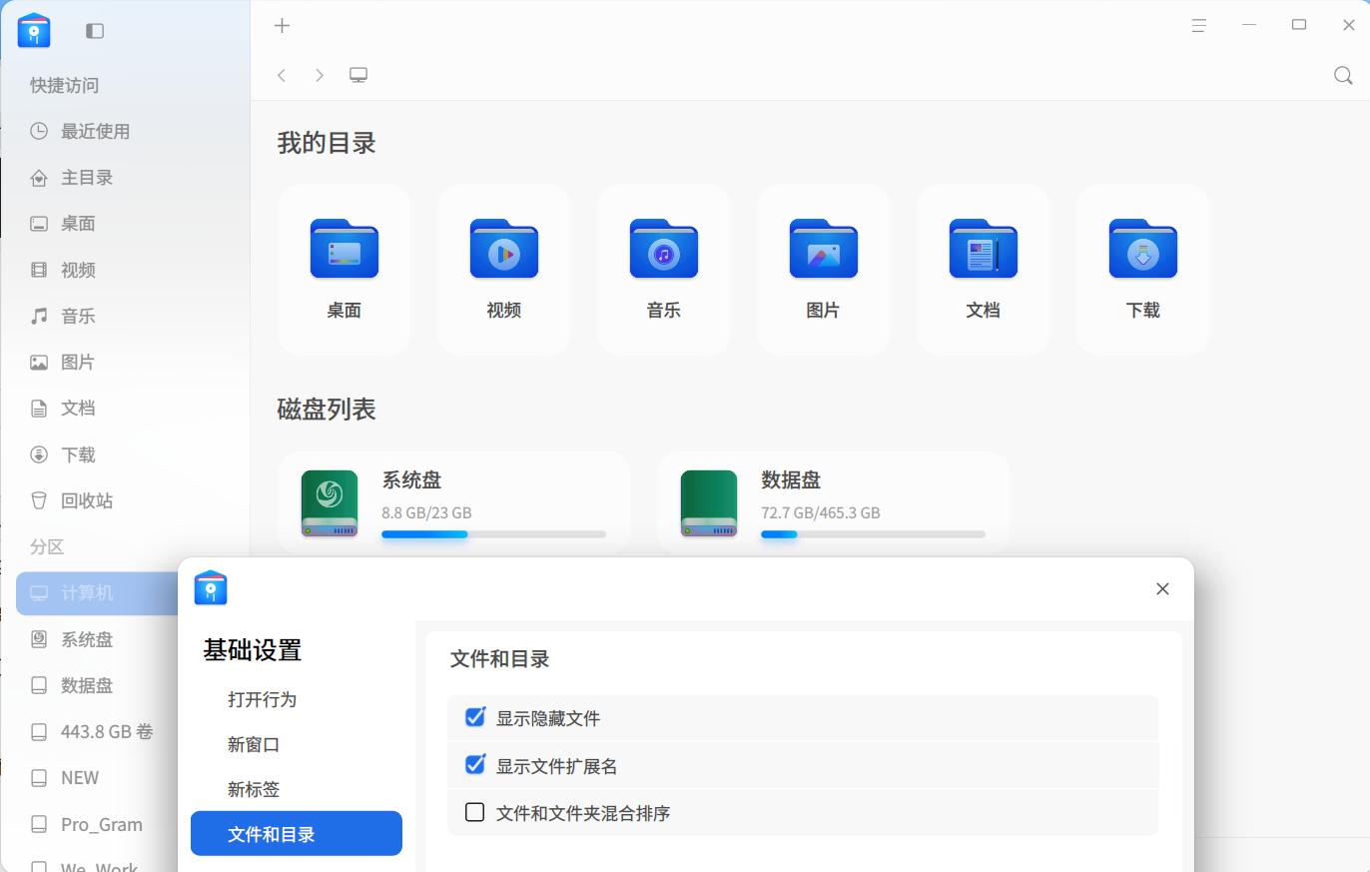Close the settings dialog
Screen dimensions: 1370x872
pos(1162,588)
